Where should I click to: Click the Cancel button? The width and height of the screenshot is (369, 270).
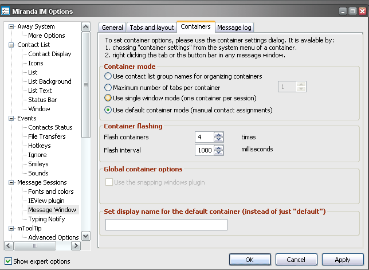pyautogui.click(x=296, y=260)
